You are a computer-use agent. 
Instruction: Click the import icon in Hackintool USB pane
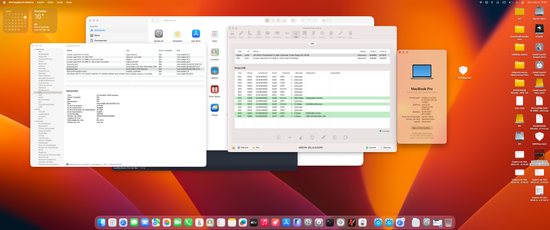click(x=334, y=137)
